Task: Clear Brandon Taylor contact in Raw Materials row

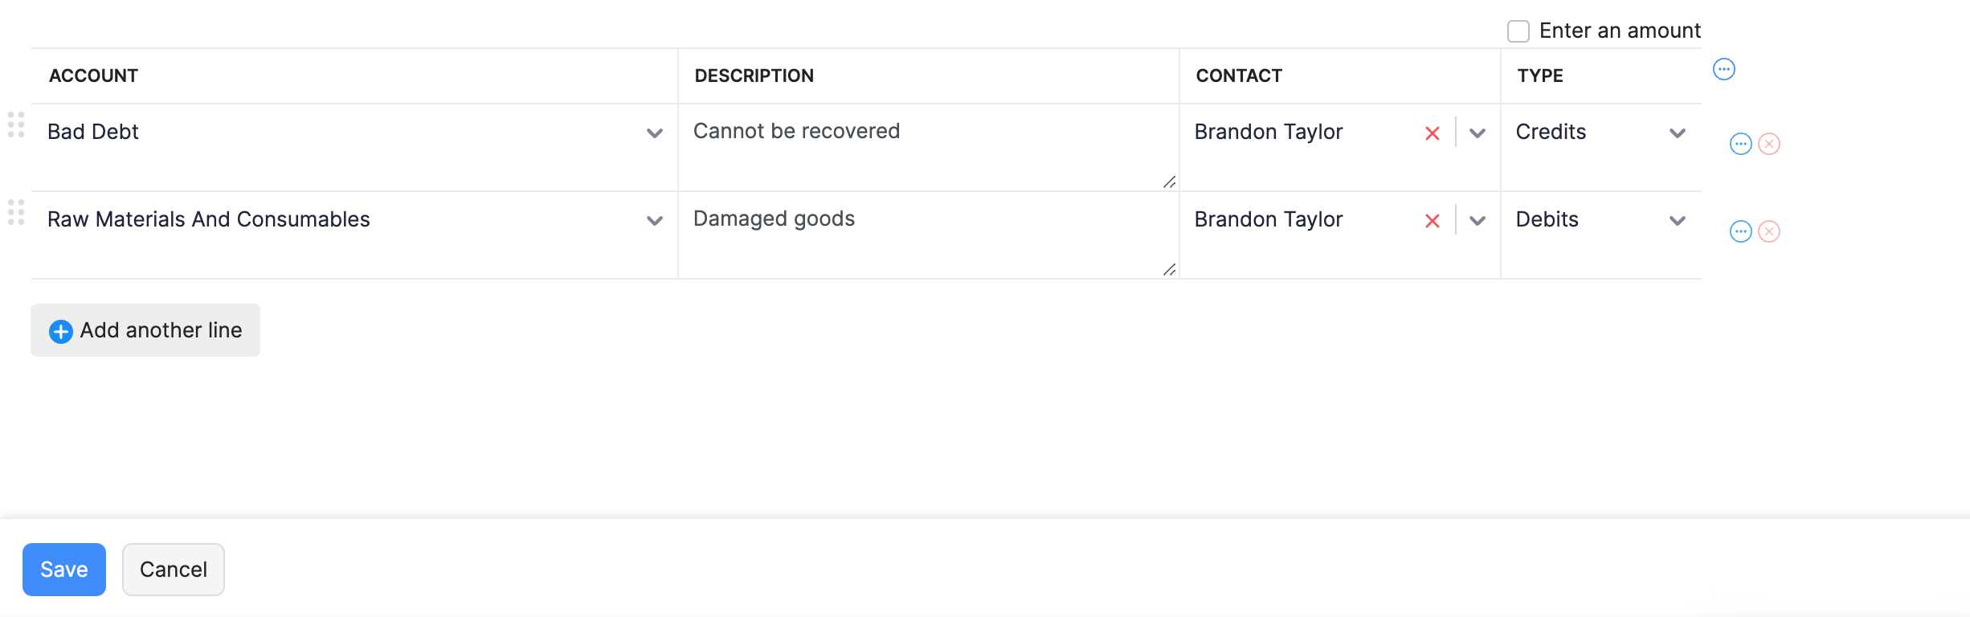Action: pos(1432,221)
